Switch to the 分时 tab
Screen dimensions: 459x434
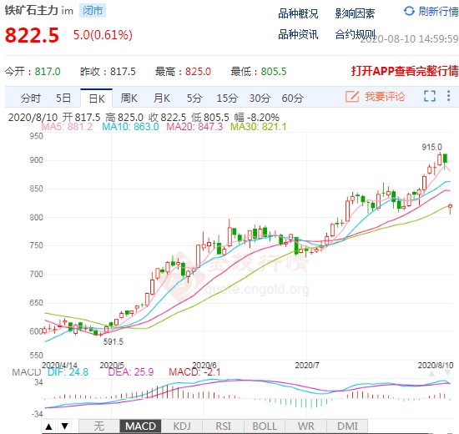(x=30, y=98)
